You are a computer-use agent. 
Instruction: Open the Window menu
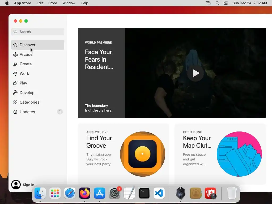click(69, 3)
